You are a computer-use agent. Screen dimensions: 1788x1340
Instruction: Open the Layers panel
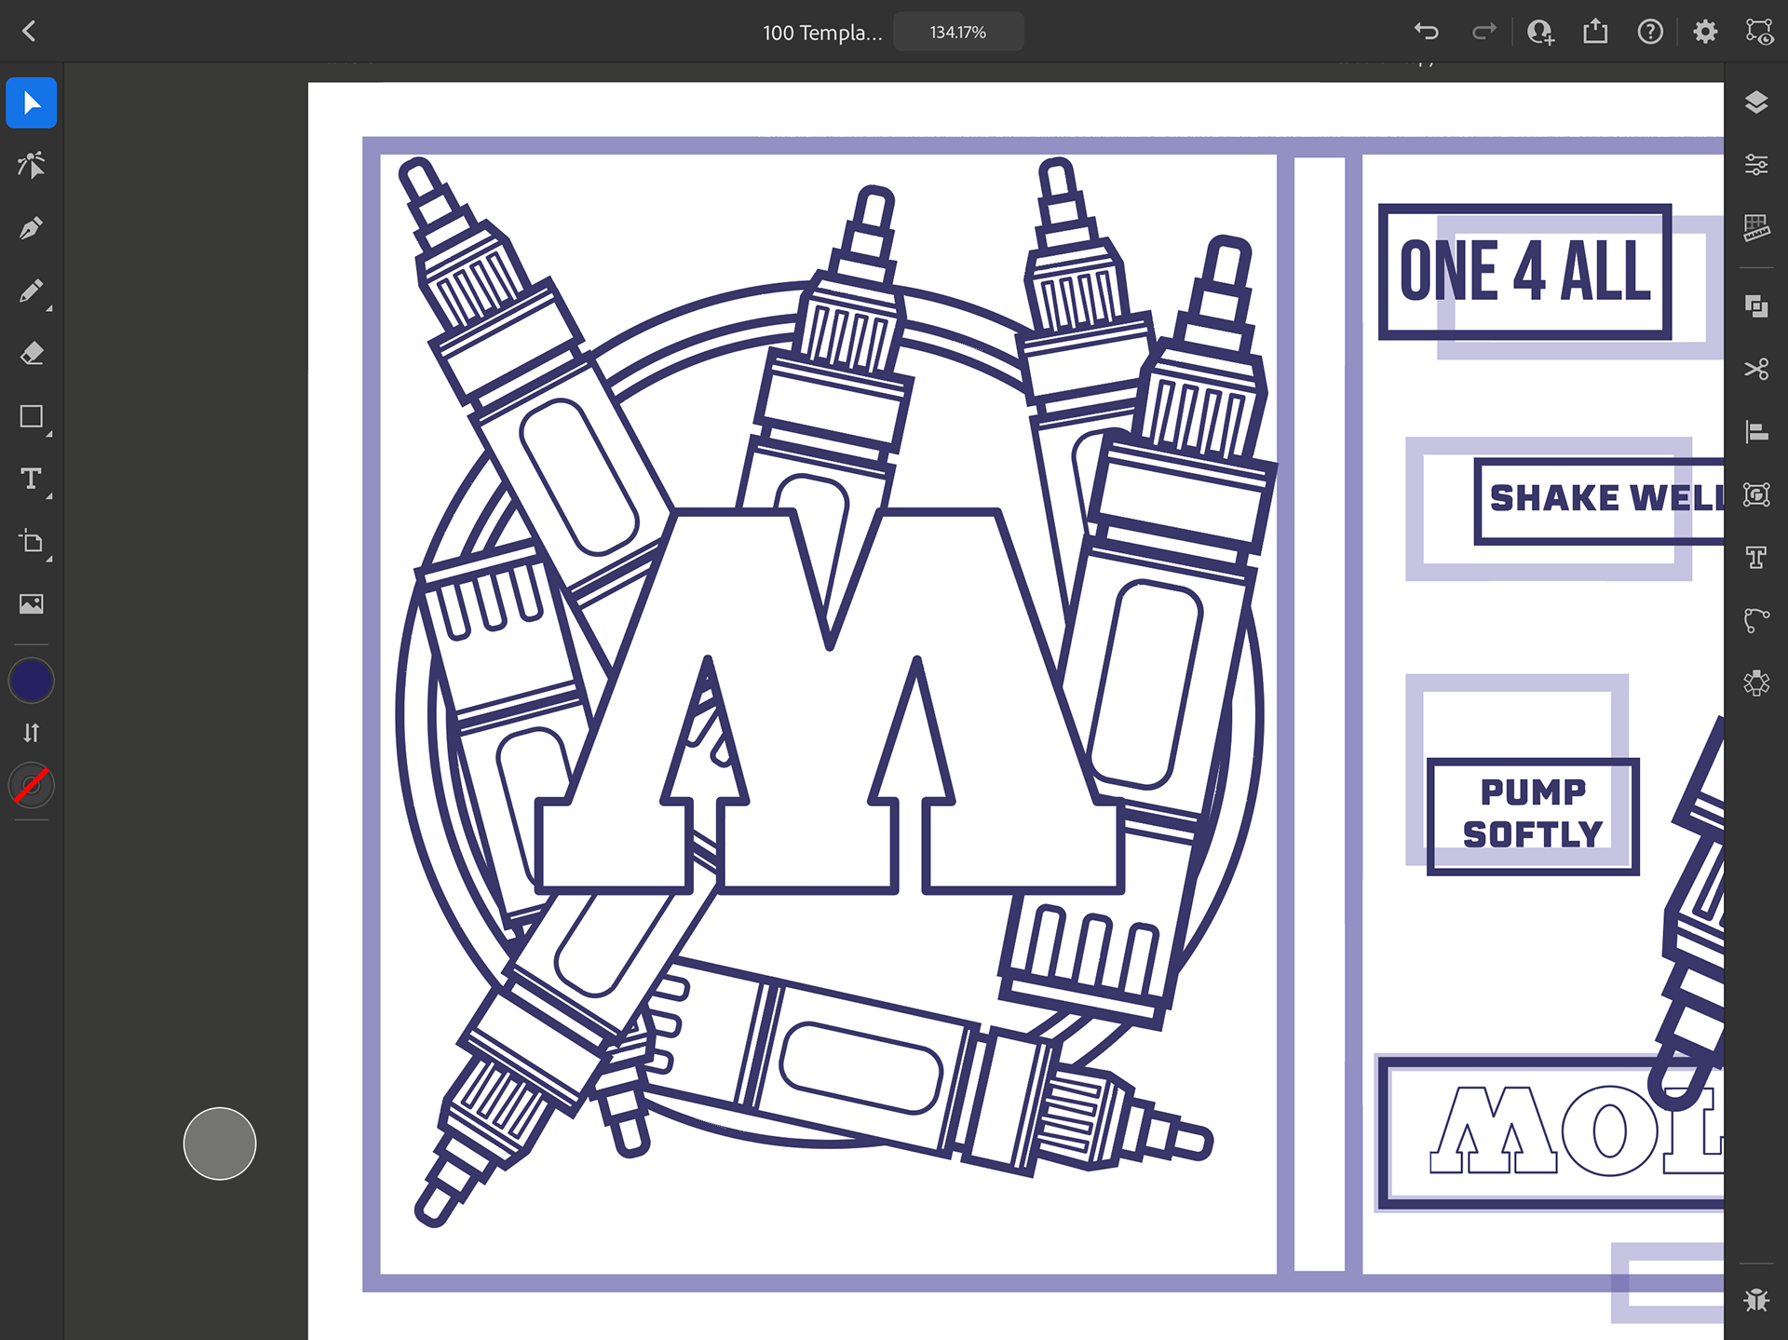1756,102
